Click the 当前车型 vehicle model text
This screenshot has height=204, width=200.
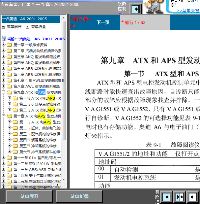40,4
